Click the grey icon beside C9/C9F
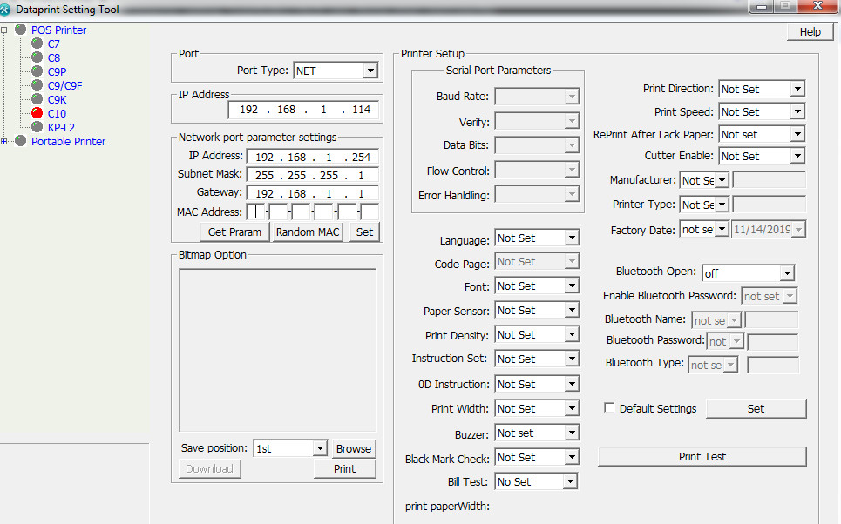The height and width of the screenshot is (524, 841). 37,85
